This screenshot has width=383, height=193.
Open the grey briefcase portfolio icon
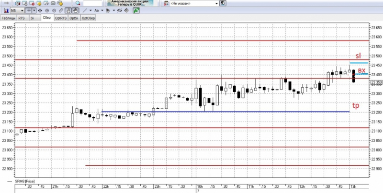[x=53, y=3]
